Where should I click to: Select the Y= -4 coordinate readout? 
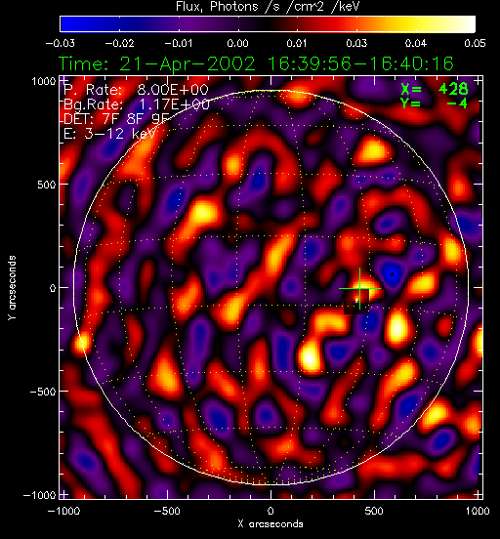(434, 103)
